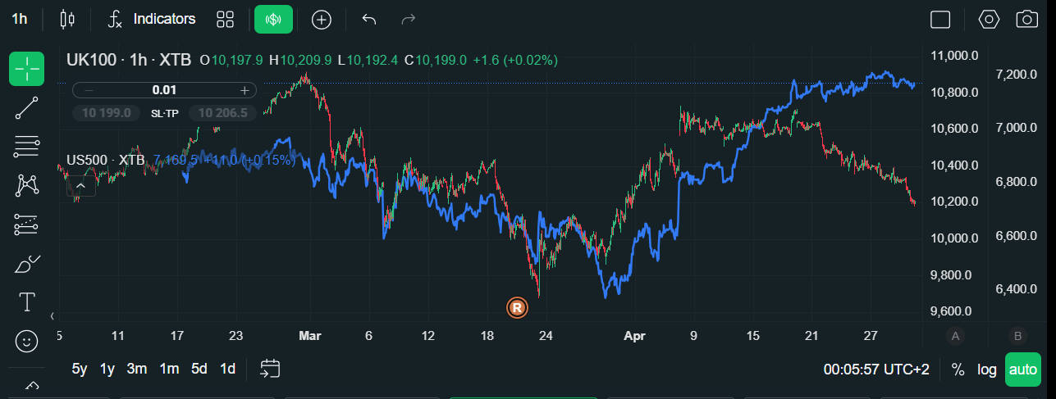Screen dimensions: 1056x399
Task: Click the A price scale label
Action: coord(954,335)
